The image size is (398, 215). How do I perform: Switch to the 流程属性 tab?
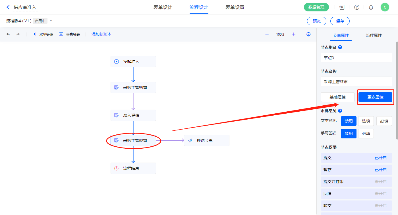pyautogui.click(x=374, y=35)
